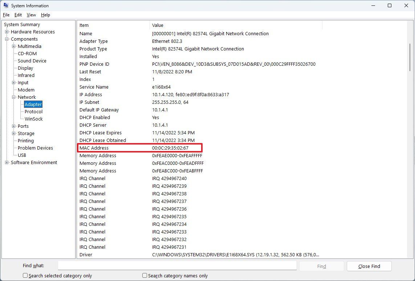Click the IRQ 4294967240 value
Image resolution: width=415 pixels, height=281 pixels.
click(x=170, y=179)
